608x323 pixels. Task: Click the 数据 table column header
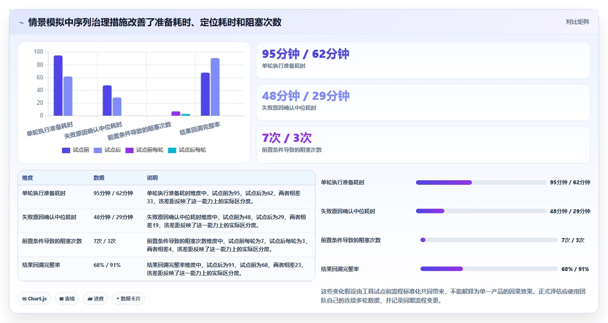point(99,178)
